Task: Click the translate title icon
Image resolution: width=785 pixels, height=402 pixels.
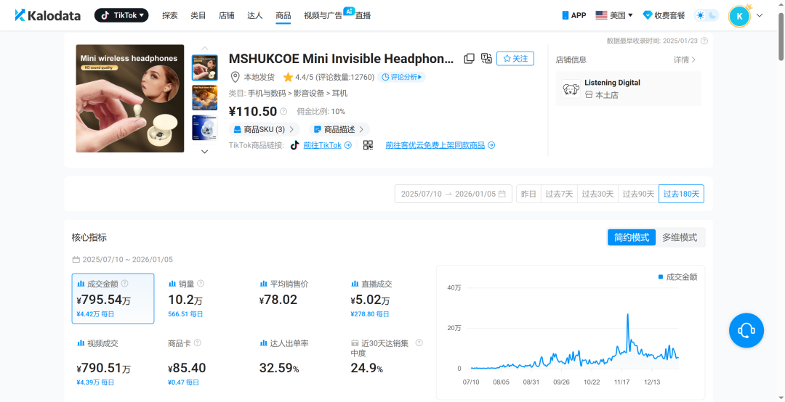Action: [x=486, y=59]
